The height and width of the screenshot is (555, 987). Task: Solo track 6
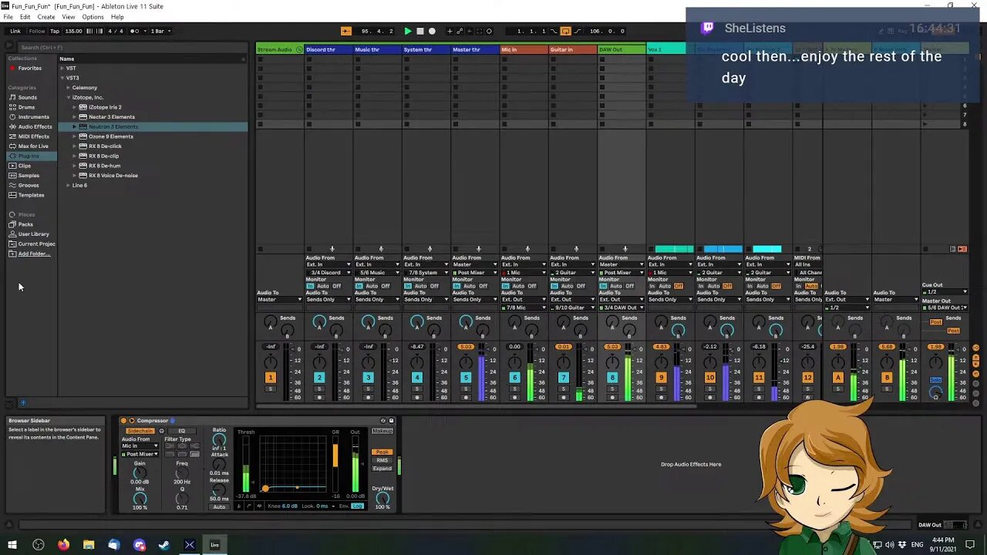pyautogui.click(x=514, y=388)
